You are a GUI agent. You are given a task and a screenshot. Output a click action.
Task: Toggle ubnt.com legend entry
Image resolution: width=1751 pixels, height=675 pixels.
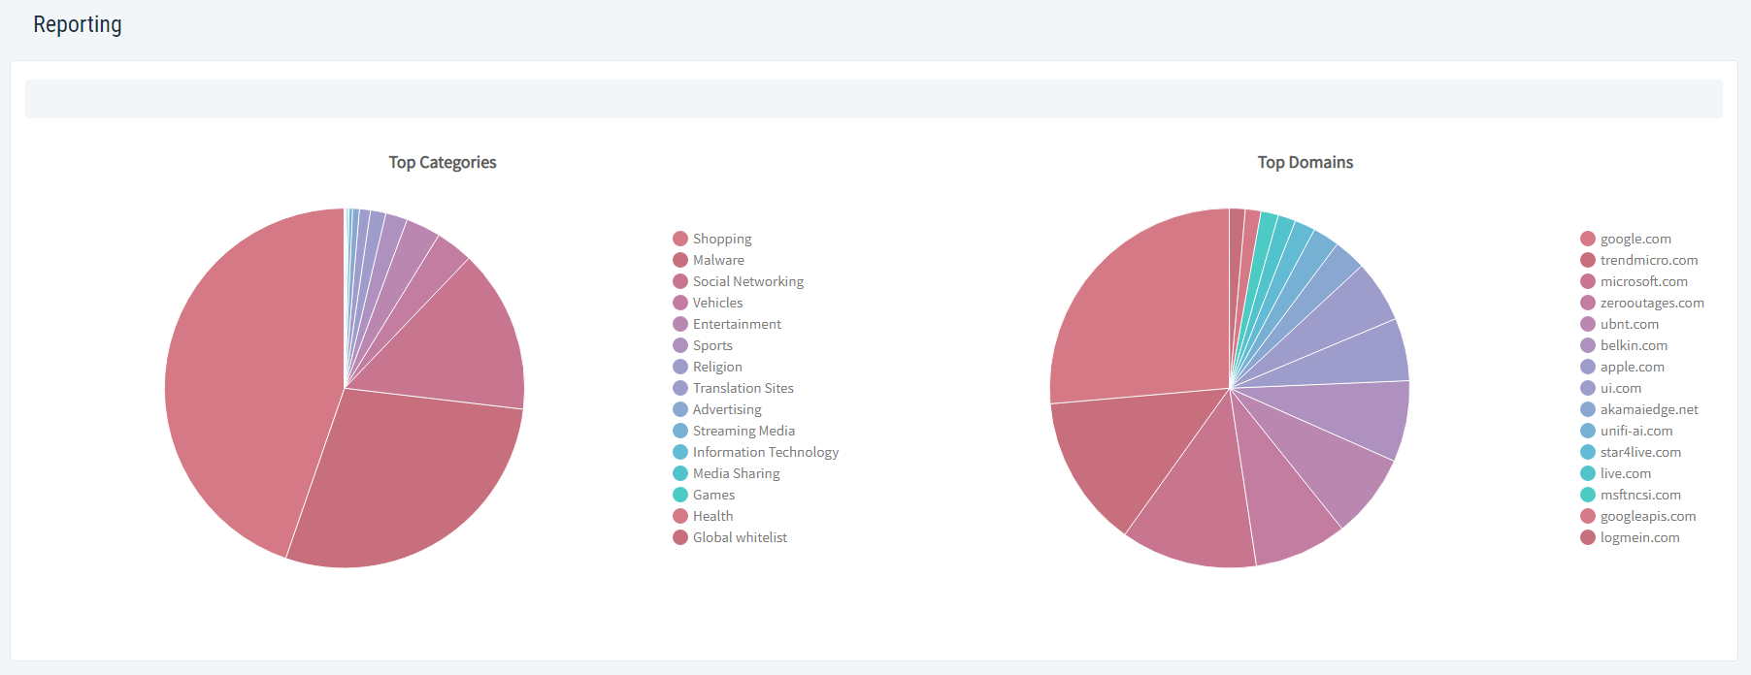(1620, 324)
